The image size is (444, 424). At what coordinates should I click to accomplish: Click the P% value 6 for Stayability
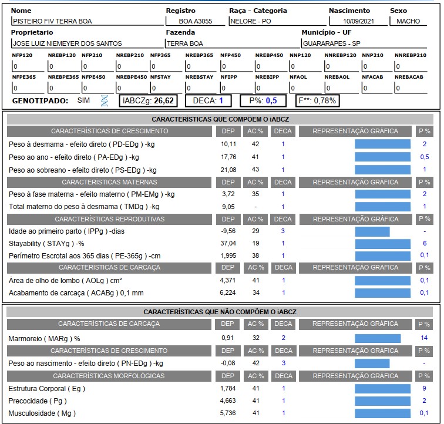pyautogui.click(x=425, y=243)
